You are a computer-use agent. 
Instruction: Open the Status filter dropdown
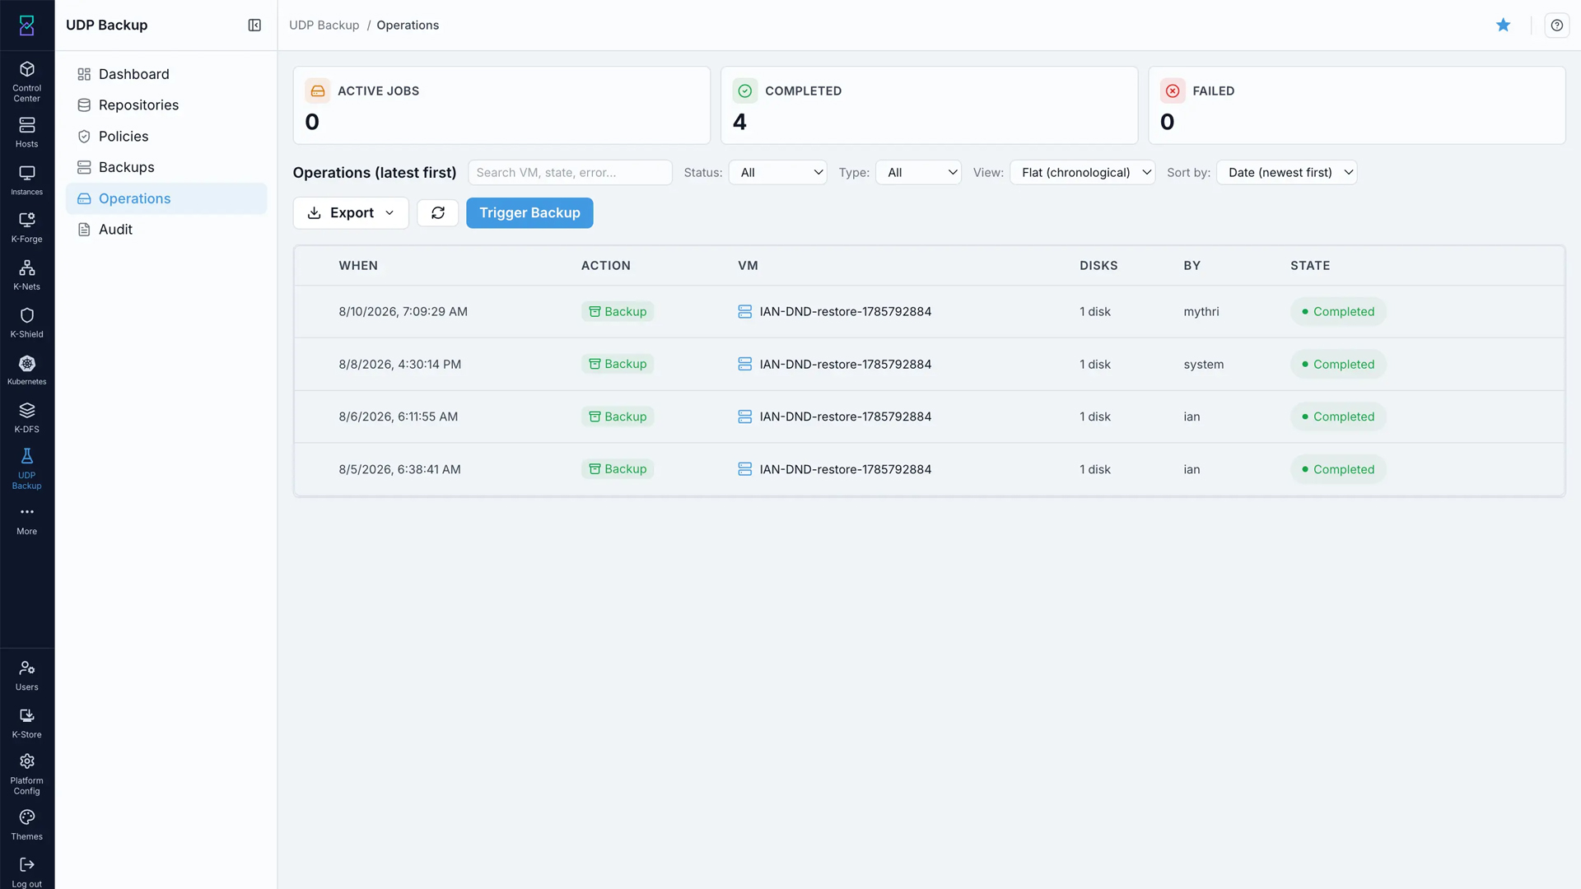(x=778, y=173)
